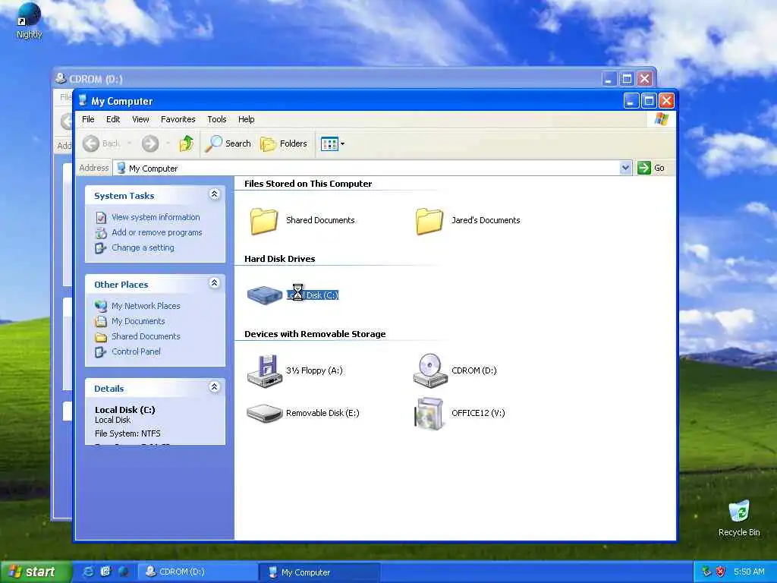
Task: Open Control Panel link
Action: coord(136,351)
